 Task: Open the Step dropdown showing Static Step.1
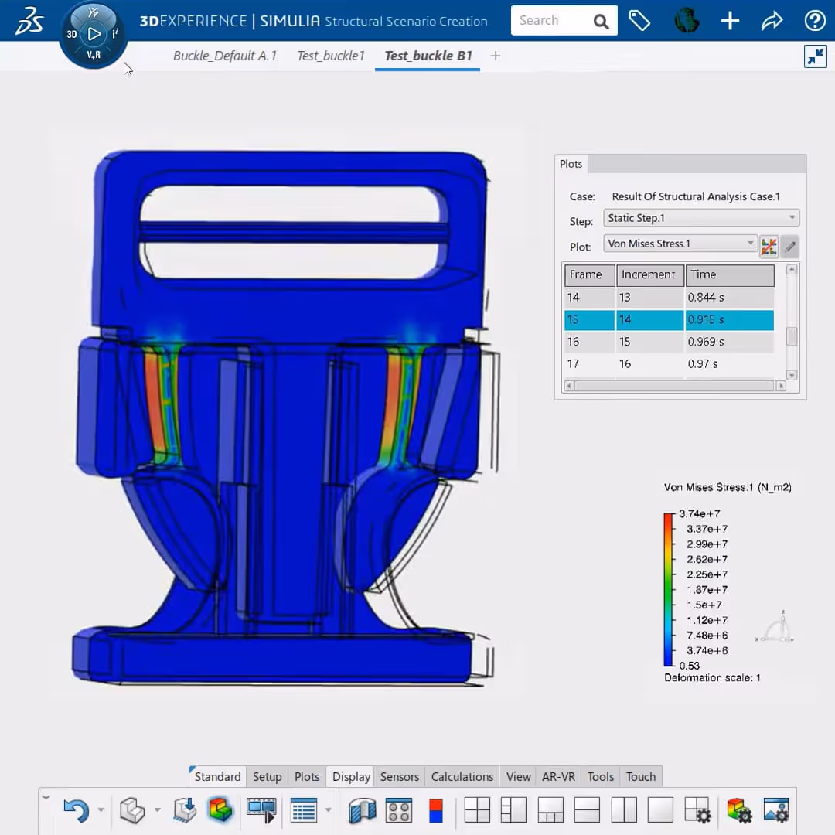point(700,218)
